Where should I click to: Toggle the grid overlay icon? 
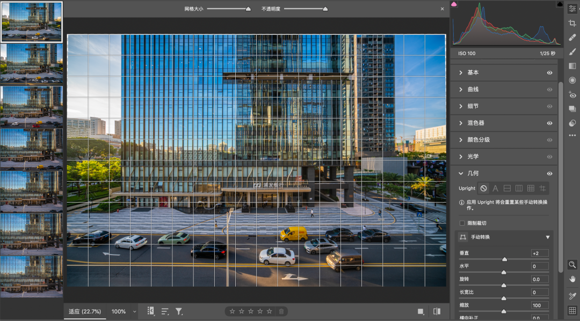(572, 310)
